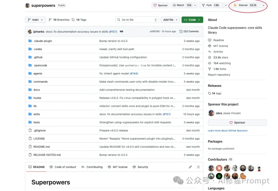Click the Sponsor button in sidebar
Screen dimensions: 278x191
point(237,123)
